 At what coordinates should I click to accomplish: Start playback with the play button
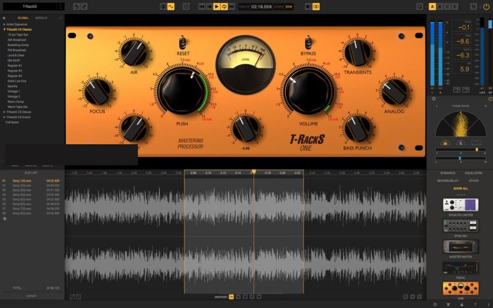pyautogui.click(x=217, y=6)
